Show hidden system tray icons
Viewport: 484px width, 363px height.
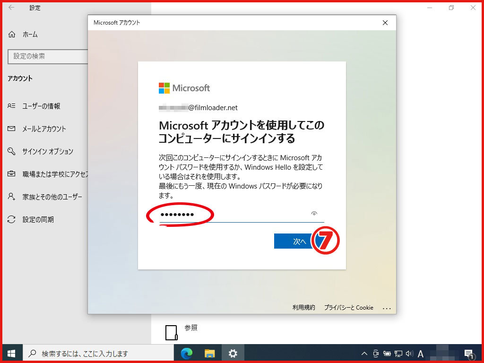pos(364,354)
